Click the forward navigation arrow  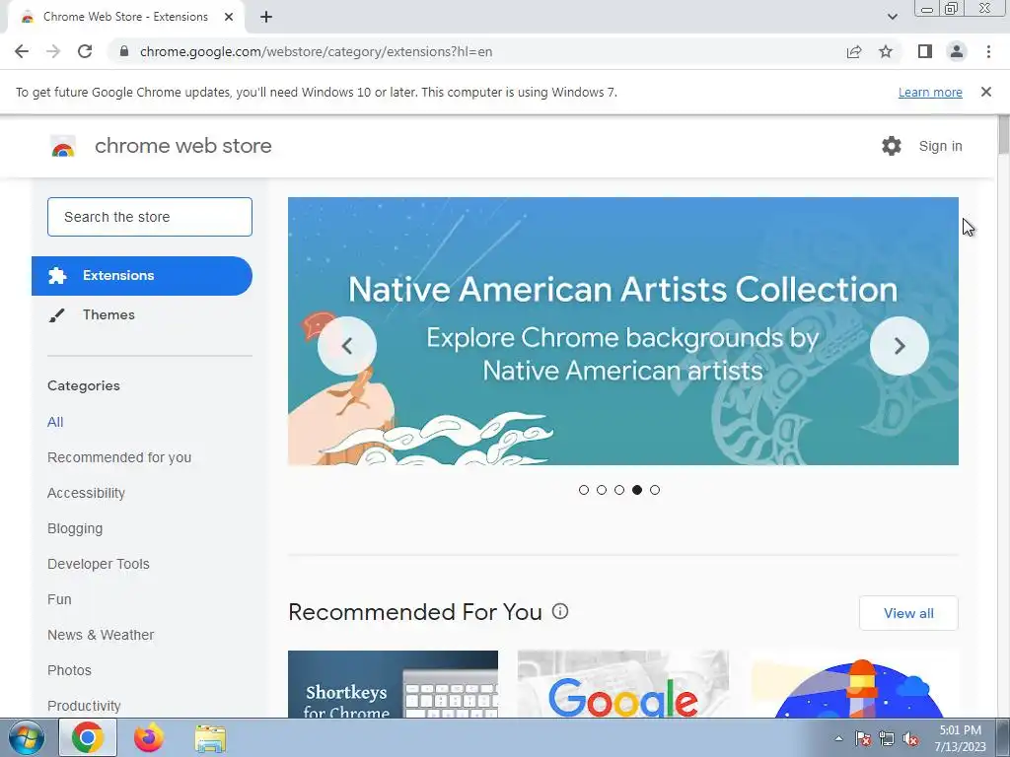tap(53, 51)
